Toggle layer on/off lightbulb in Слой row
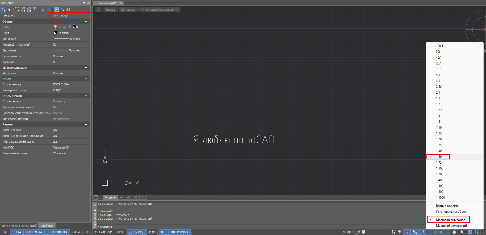Image resolution: width=486 pixels, height=235 pixels. coord(55,27)
